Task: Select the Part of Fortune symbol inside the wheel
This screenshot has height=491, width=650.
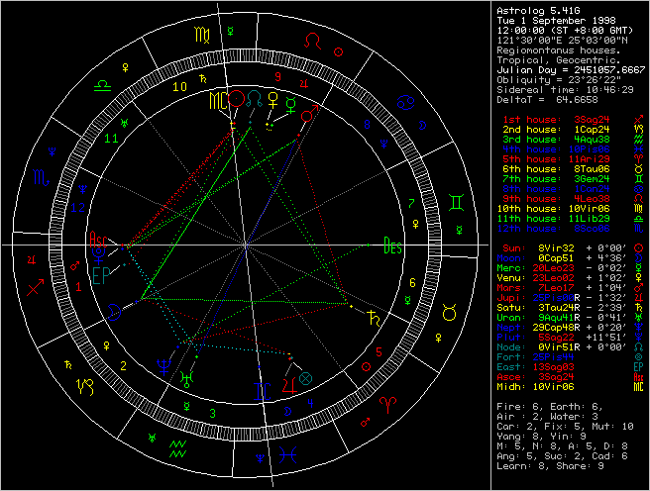Action: click(305, 378)
